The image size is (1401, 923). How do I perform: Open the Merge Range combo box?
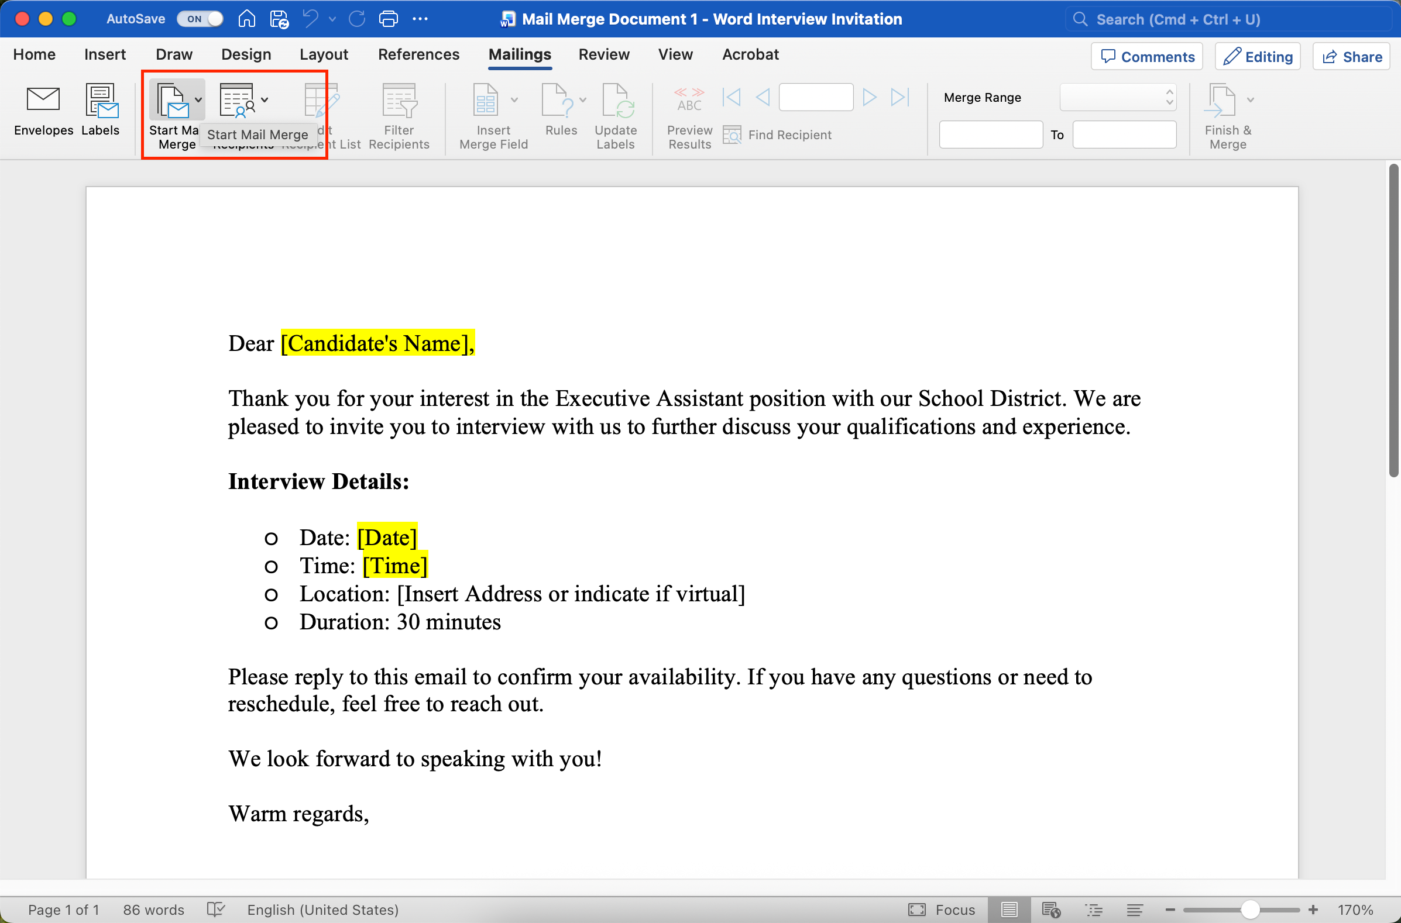tap(1117, 97)
